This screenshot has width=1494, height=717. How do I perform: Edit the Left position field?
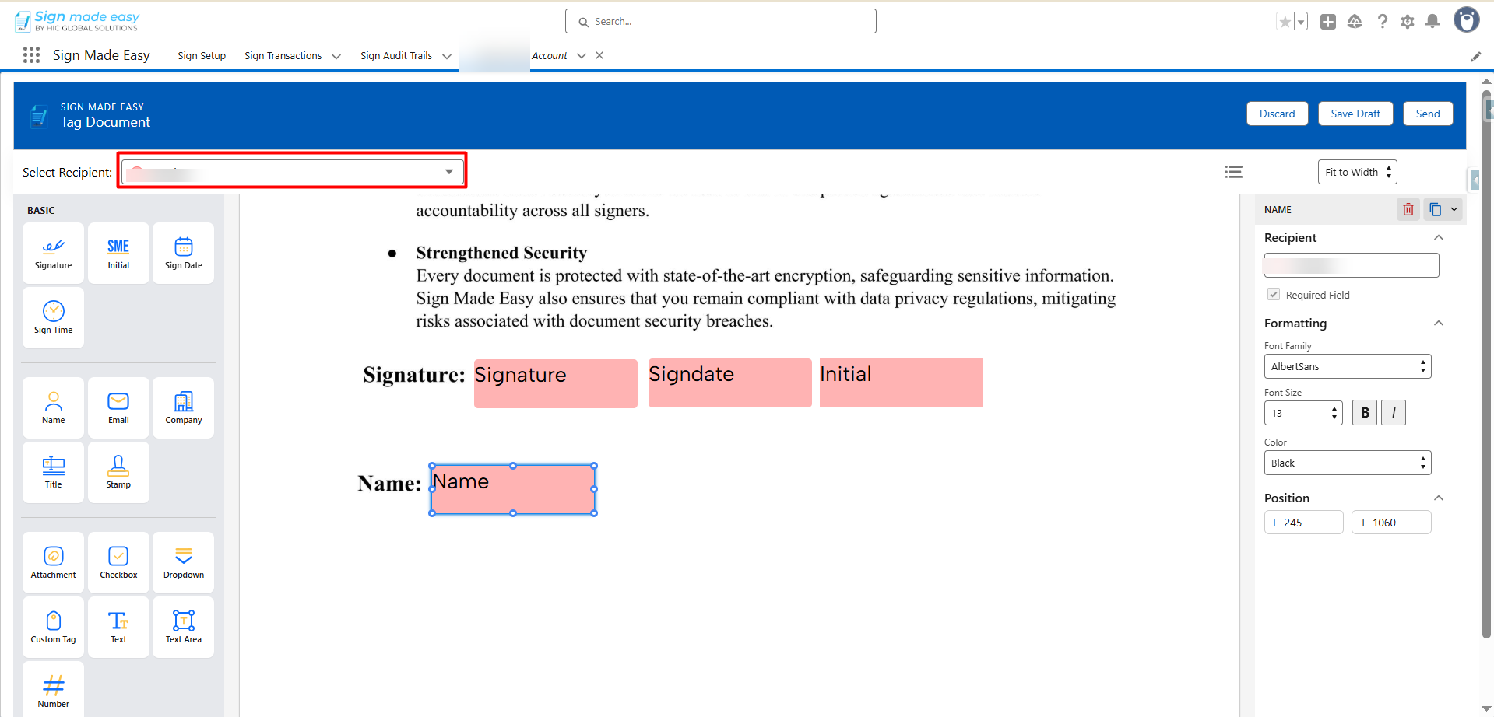coord(1304,523)
